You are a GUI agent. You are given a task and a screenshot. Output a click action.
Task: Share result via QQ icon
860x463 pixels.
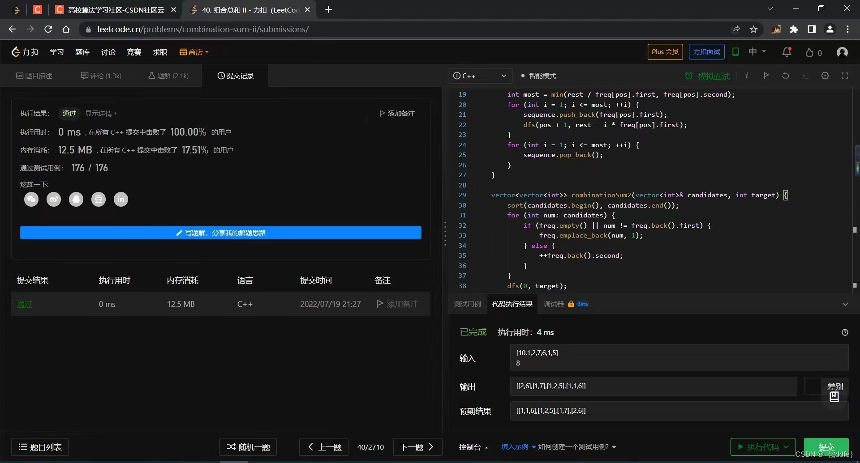[x=76, y=200]
